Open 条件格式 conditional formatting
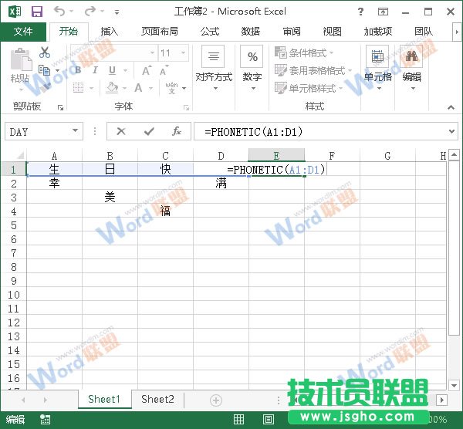The height and width of the screenshot is (429, 463). [x=304, y=52]
